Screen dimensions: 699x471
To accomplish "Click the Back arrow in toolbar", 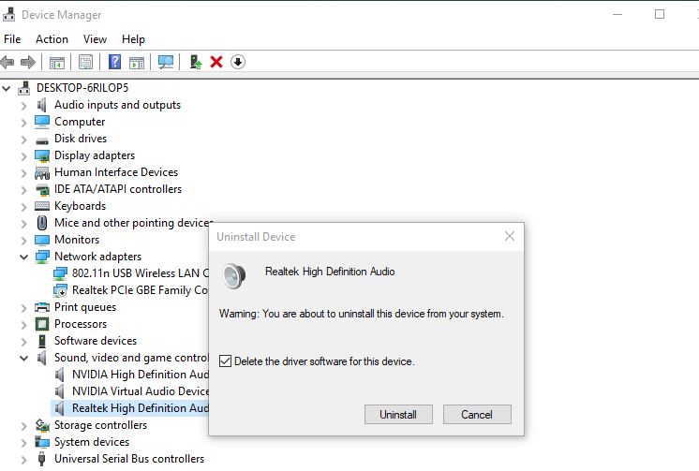I will (x=8, y=62).
